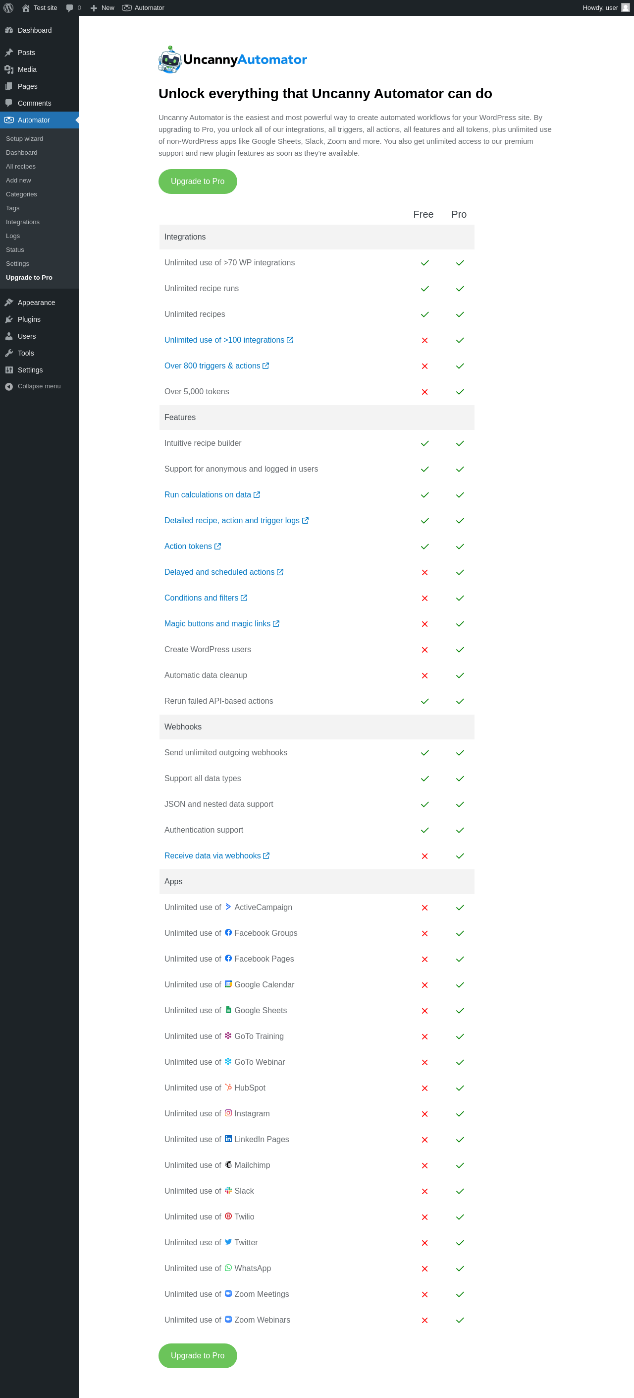
Task: Follow the Receive data via webhooks link
Action: coord(212,855)
